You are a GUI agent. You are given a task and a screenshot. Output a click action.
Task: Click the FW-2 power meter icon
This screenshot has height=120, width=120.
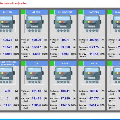click(x=92, y=75)
